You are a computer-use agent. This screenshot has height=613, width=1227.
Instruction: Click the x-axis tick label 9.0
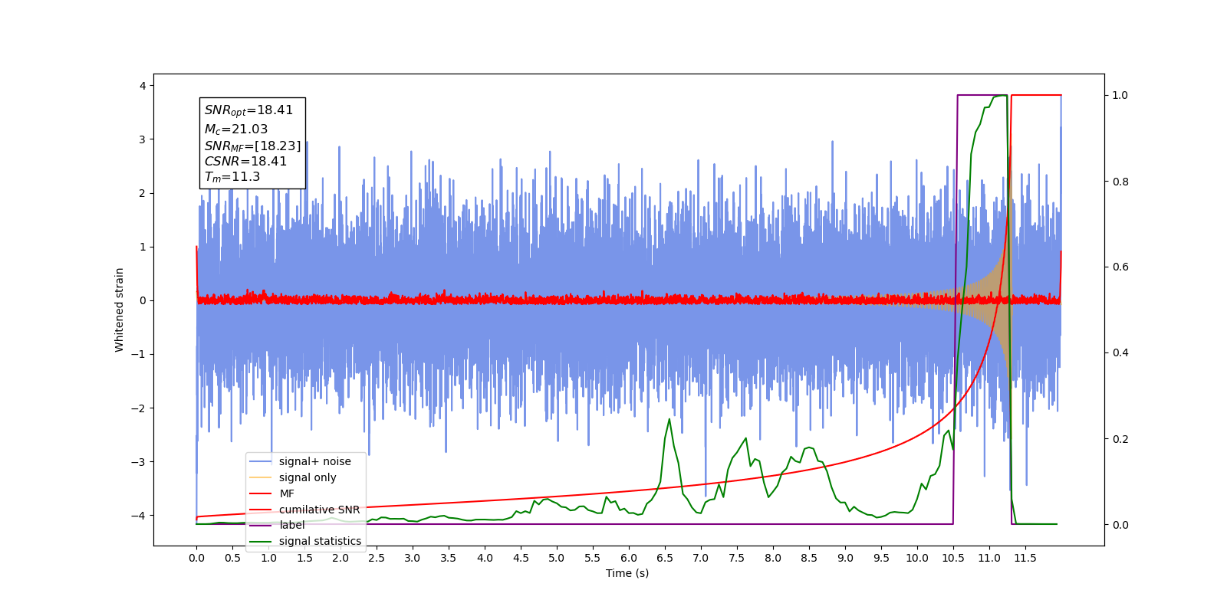tap(845, 558)
